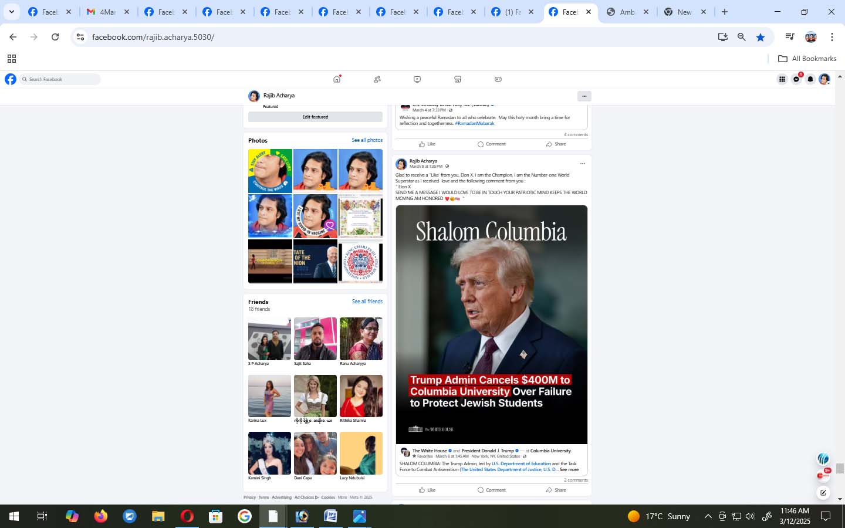Screen dimensions: 845x528
Task: Open the yellow Stay Alert profile photo
Action: pos(270,171)
